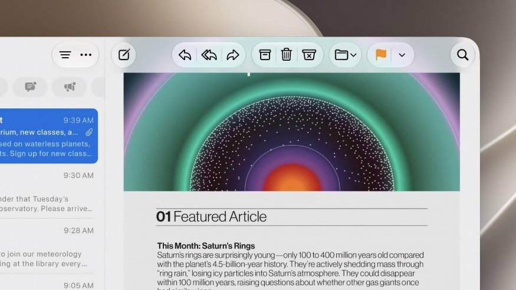This screenshot has width=516, height=290.
Task: Select the 9:39 AM highlighted email
Action: point(49,136)
